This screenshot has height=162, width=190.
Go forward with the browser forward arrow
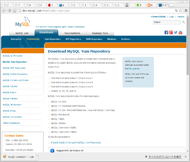pyautogui.click(x=9, y=10)
